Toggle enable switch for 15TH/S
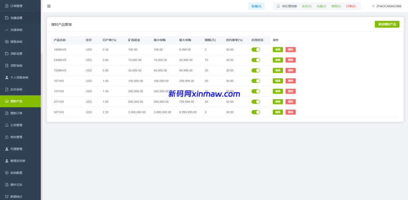Viewport: 408px width, 200px height. coord(255,91)
